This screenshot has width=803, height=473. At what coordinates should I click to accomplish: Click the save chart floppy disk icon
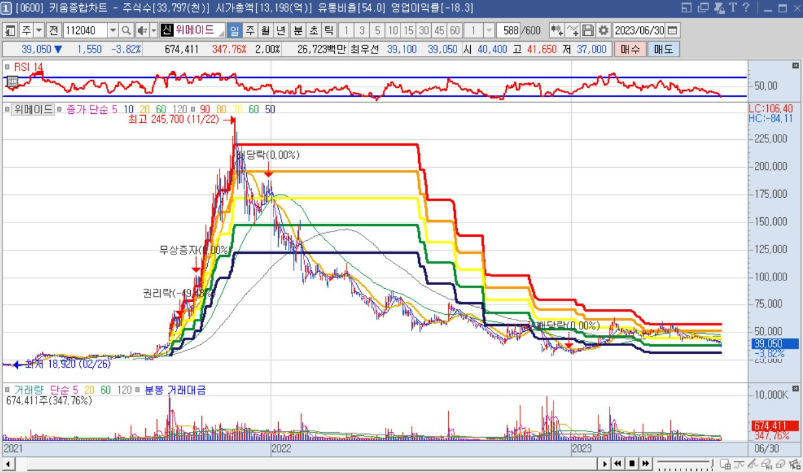click(x=588, y=31)
